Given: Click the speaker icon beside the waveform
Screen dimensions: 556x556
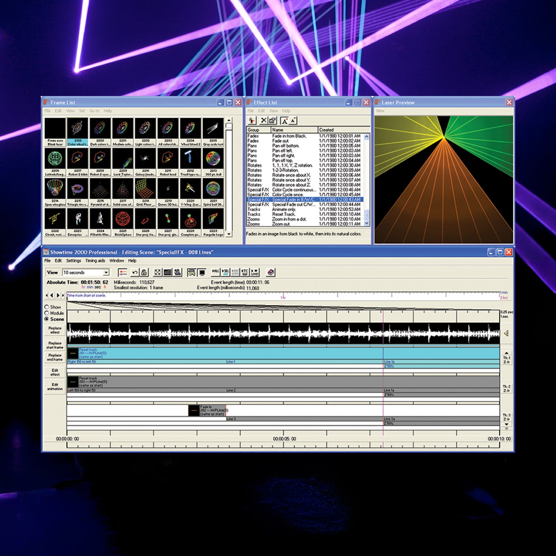Looking at the screenshot, I should pyautogui.click(x=506, y=333).
